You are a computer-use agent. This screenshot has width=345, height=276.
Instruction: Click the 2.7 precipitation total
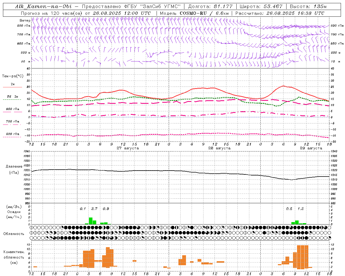pos(94,209)
